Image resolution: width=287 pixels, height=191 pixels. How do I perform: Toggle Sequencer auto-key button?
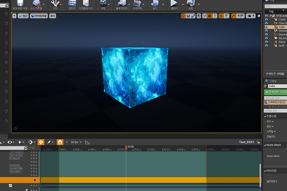click(41, 142)
